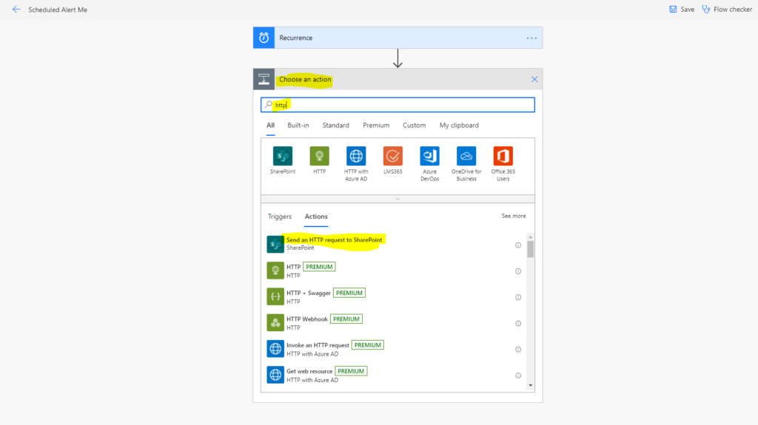
Task: Expand the connectors list chevron
Action: (398, 199)
